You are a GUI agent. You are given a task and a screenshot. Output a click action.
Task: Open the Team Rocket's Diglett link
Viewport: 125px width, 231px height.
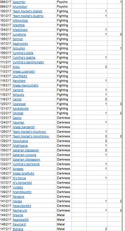coord(27,11)
